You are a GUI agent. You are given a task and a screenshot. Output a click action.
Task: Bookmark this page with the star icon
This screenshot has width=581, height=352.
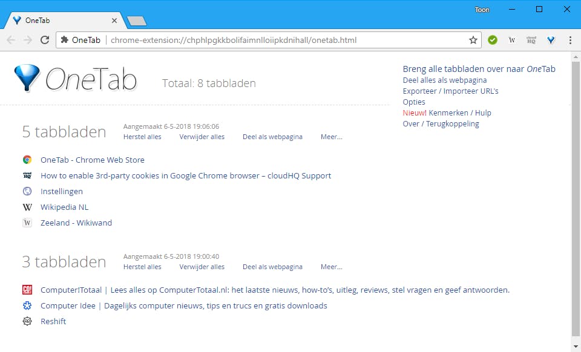pos(473,40)
